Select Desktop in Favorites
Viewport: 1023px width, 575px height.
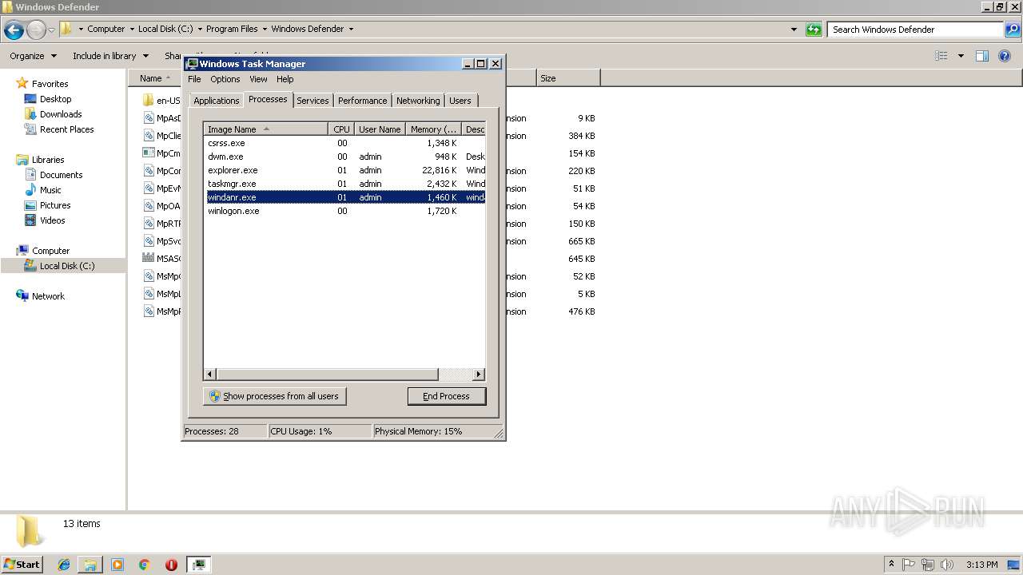point(55,99)
